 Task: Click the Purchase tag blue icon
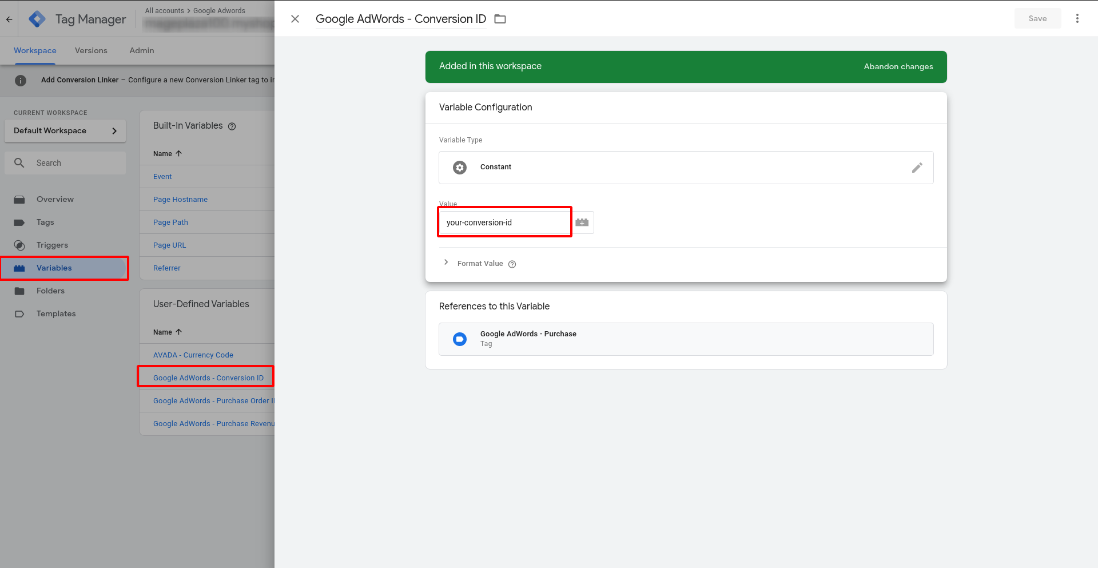click(460, 339)
